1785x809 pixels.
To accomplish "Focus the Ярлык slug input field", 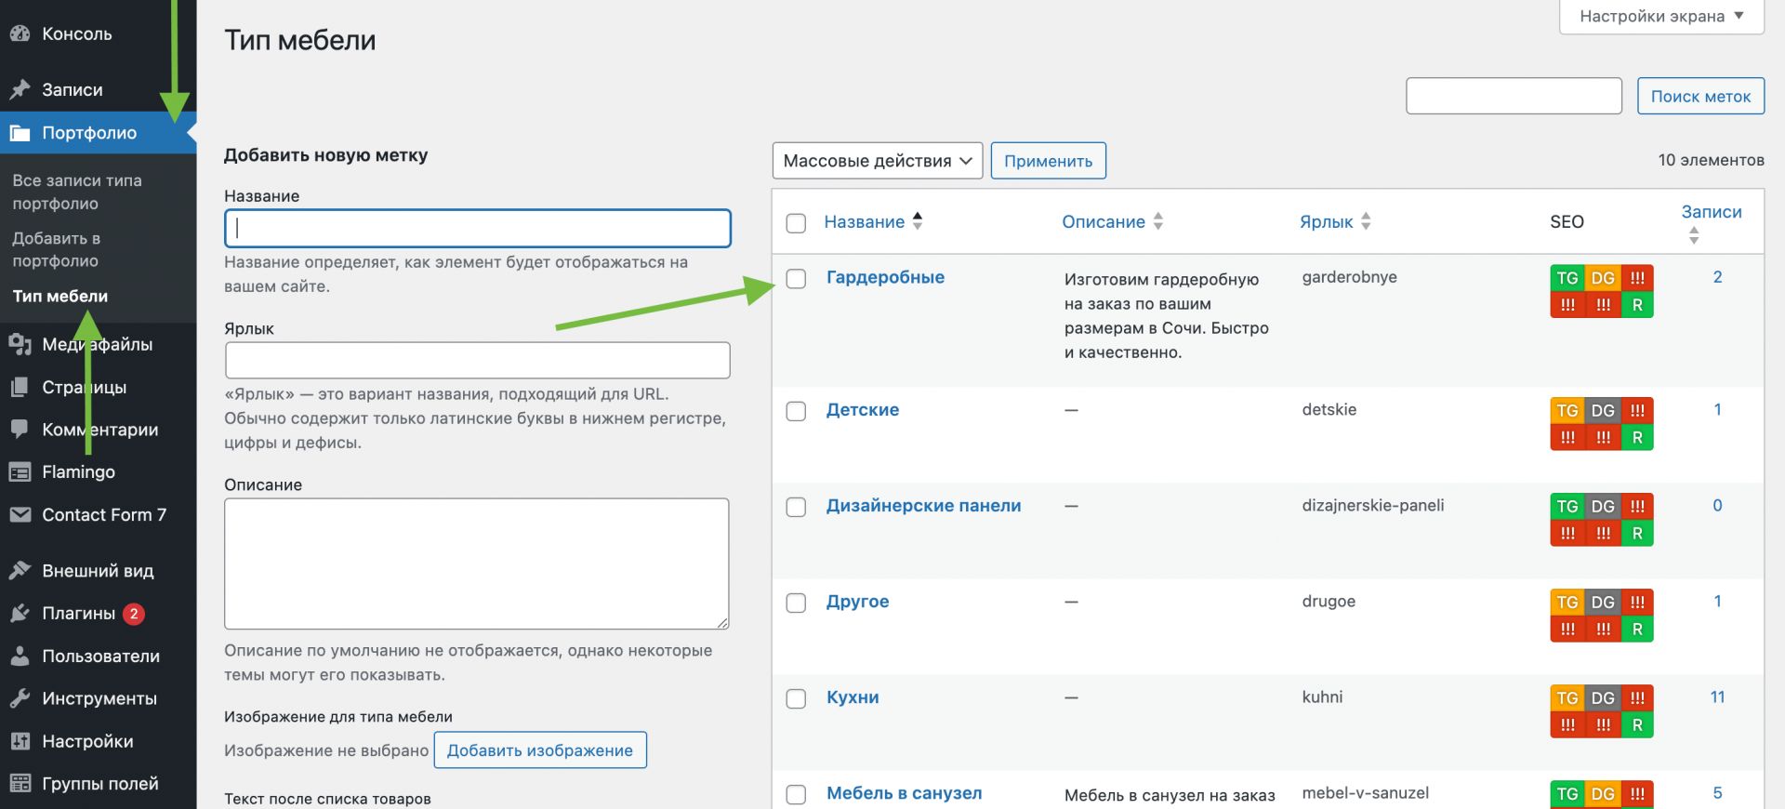I will click(478, 360).
